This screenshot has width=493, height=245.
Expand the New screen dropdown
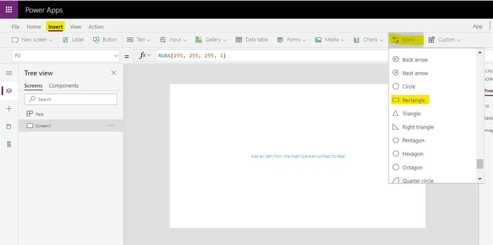32,40
